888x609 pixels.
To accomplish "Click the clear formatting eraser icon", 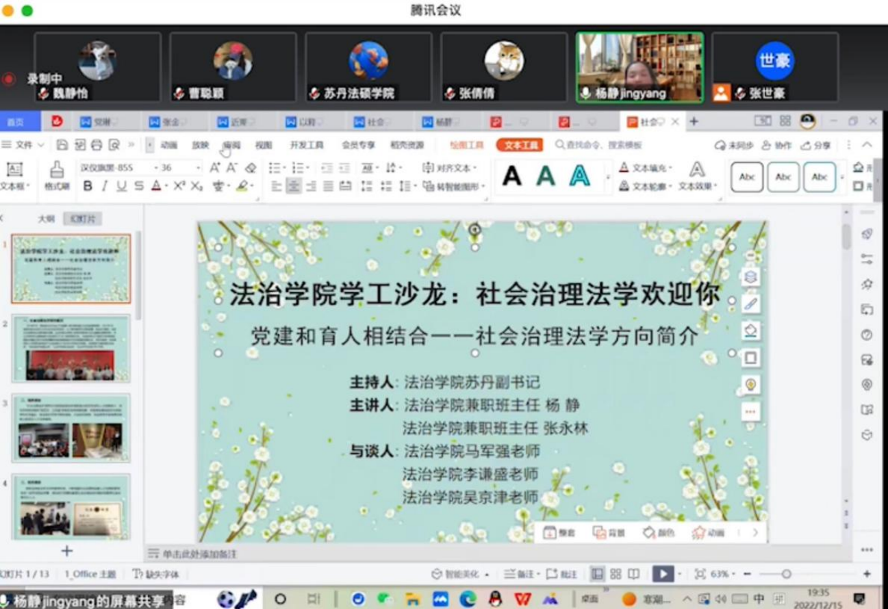I will pyautogui.click(x=251, y=168).
